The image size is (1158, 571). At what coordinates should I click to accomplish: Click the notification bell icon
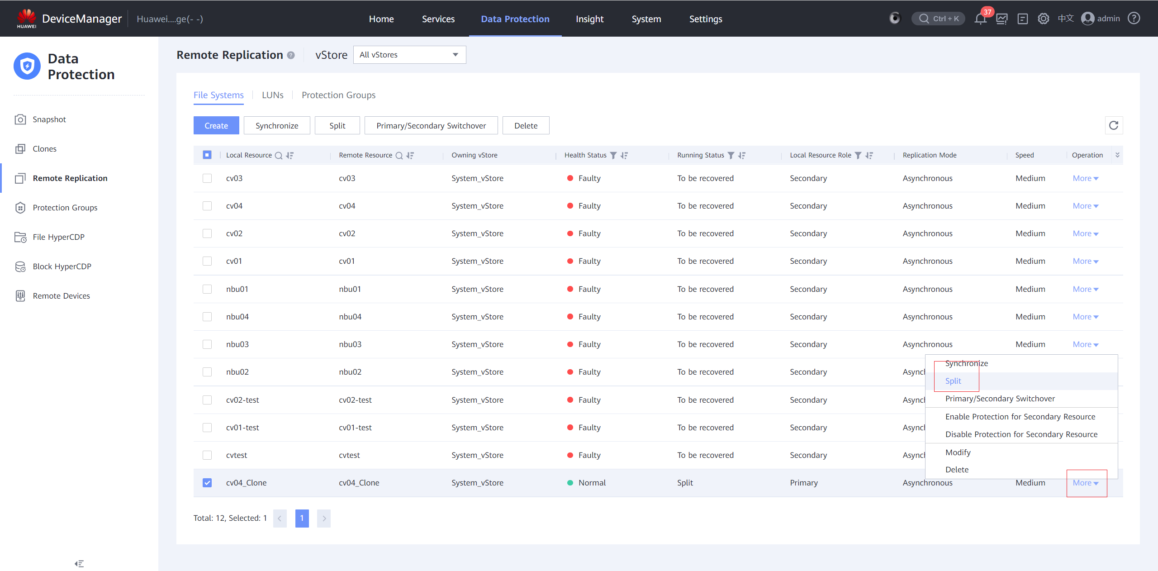pyautogui.click(x=980, y=19)
